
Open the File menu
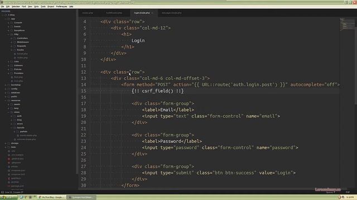click(x=2, y=7)
